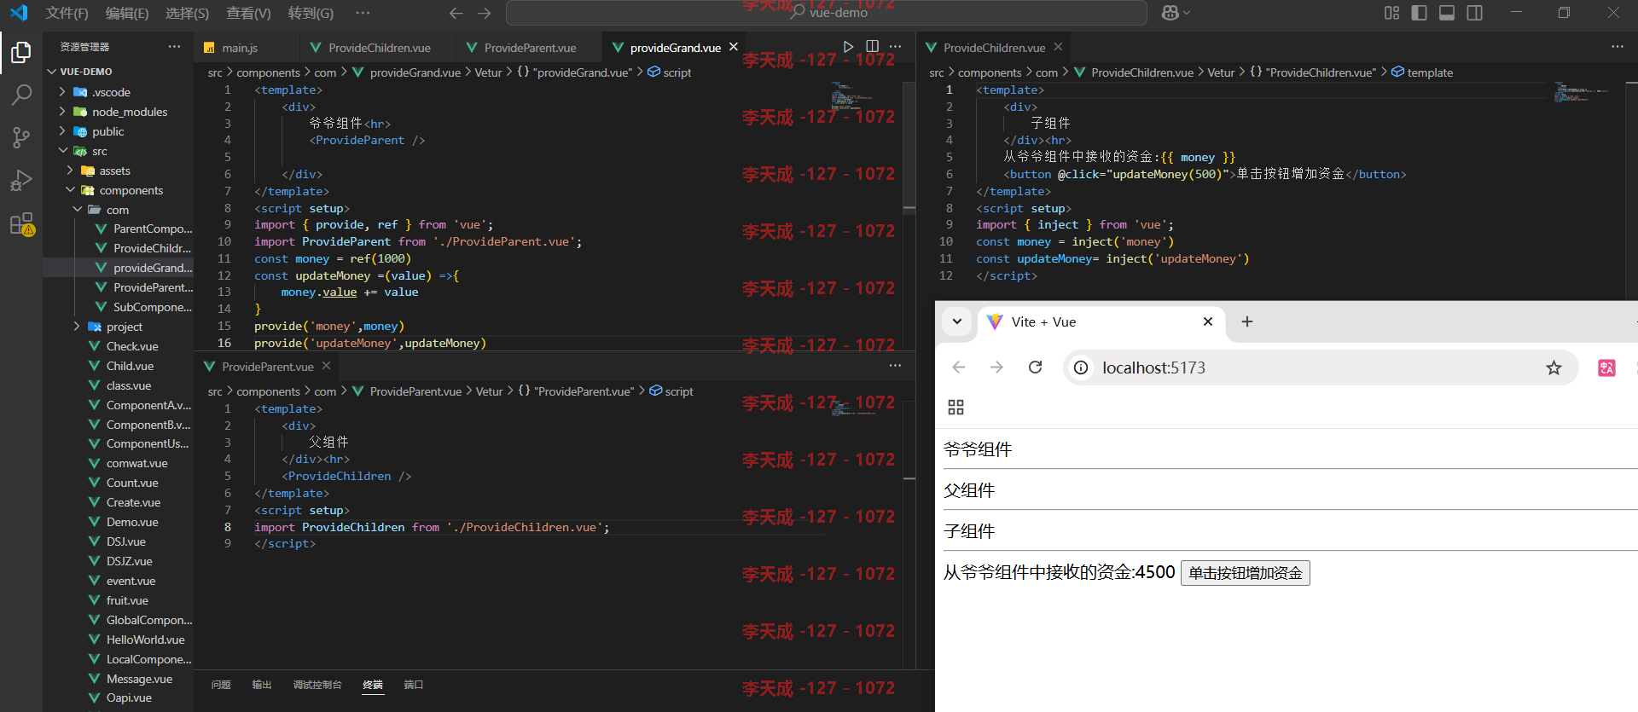Open the 查看(V) menu

248,13
